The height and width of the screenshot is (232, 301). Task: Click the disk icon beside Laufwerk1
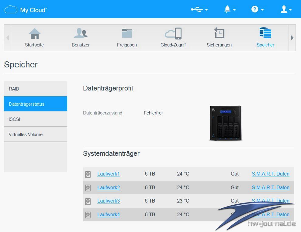[x=88, y=174]
